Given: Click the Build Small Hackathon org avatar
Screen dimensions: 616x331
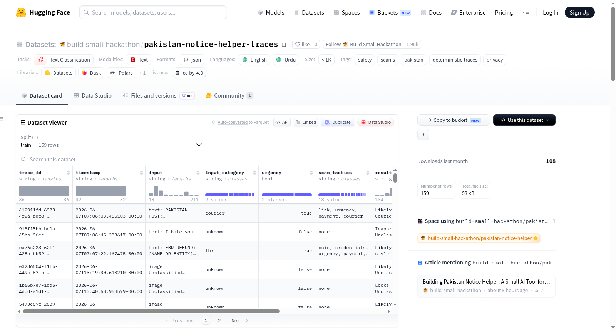Looking at the screenshot, I should point(345,44).
